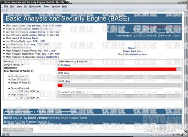Viewport: 188px width, 137px height.
Task: Click the vertical scrollbar up arrow
Action: click(185, 13)
